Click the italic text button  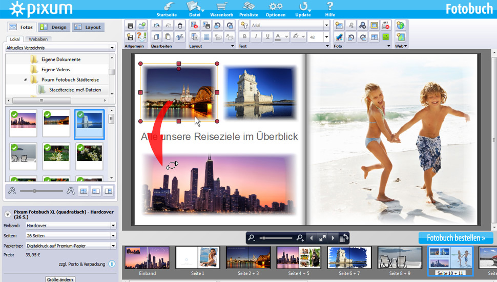(x=256, y=37)
